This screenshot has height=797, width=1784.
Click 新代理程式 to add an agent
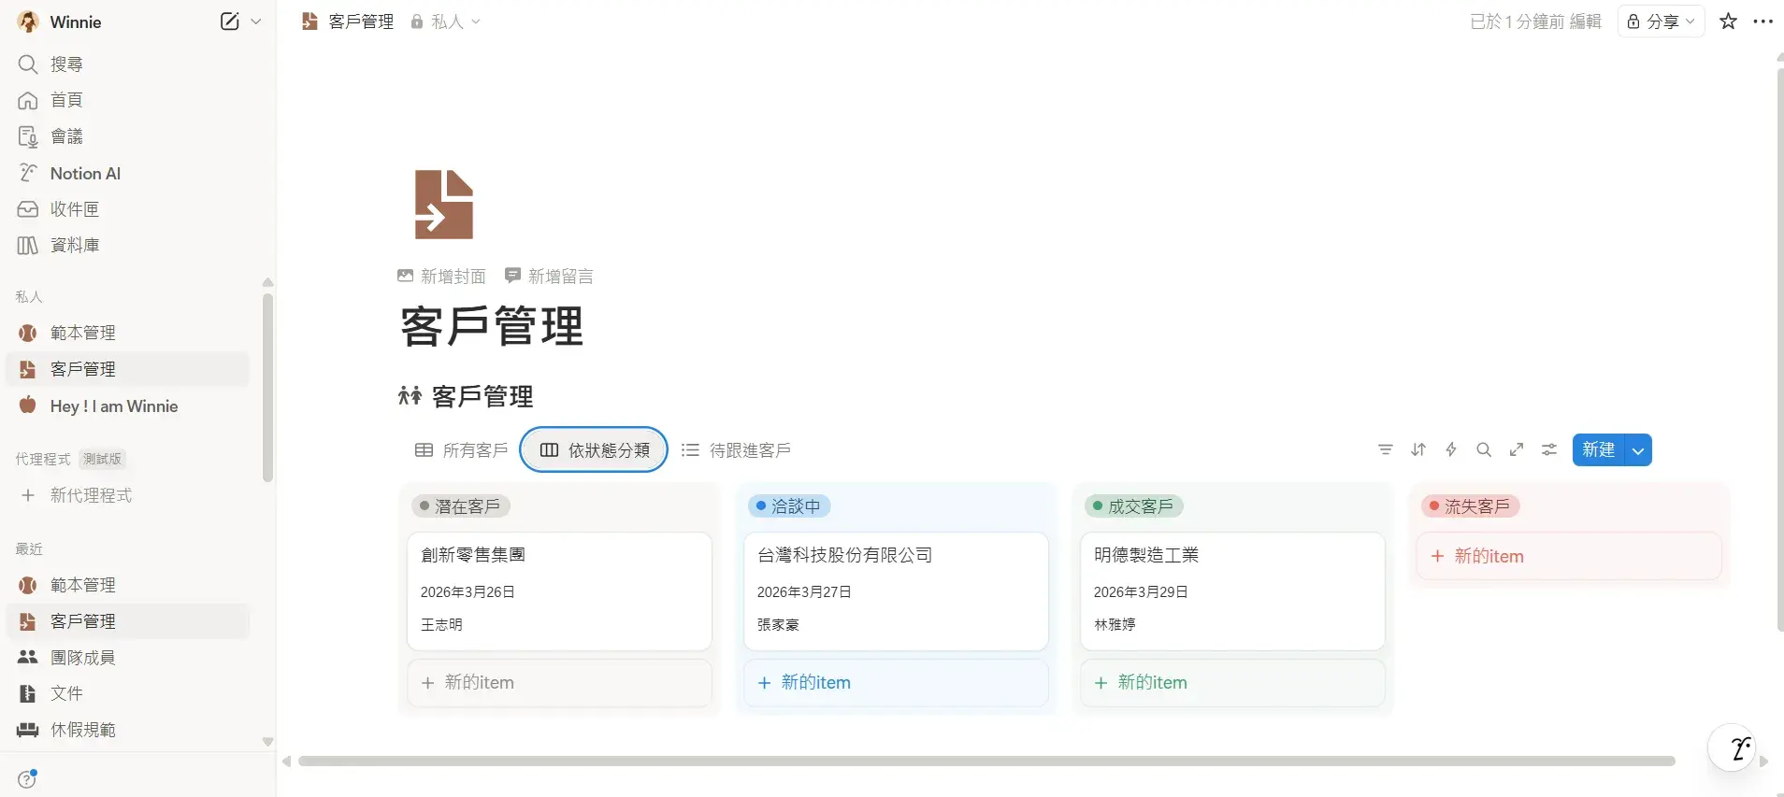tap(127, 495)
